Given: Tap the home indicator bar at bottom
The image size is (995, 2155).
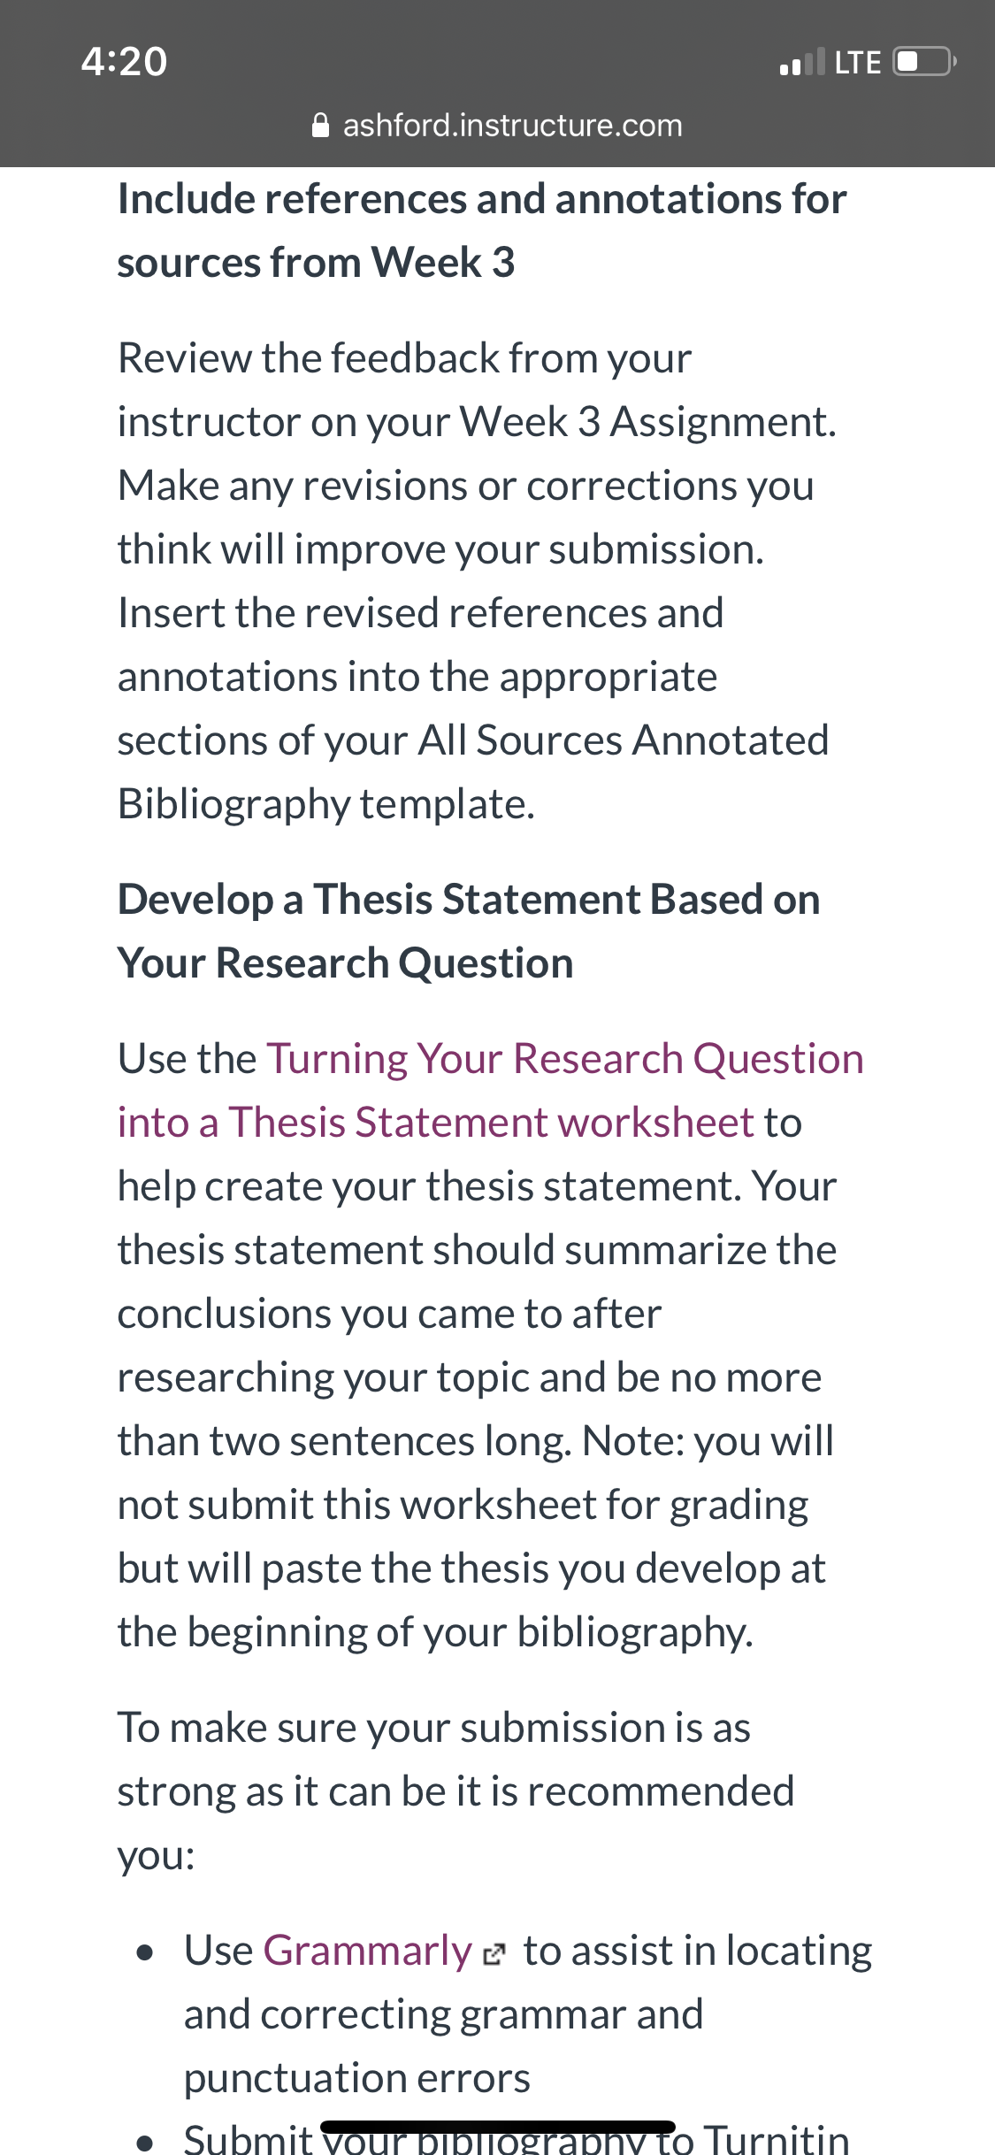Looking at the screenshot, I should click(x=498, y=2128).
